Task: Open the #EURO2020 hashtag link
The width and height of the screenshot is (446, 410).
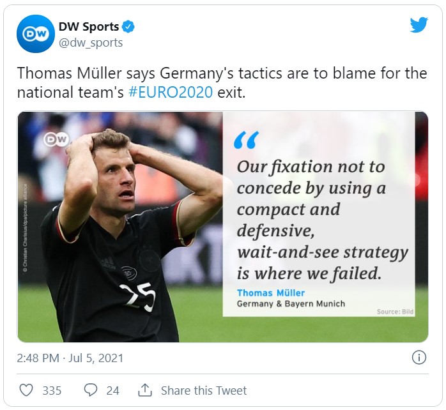Action: (x=171, y=93)
